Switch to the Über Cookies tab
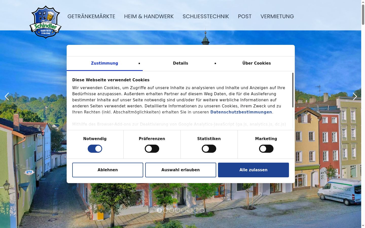Screen dimensions: 365x228 point(257,63)
